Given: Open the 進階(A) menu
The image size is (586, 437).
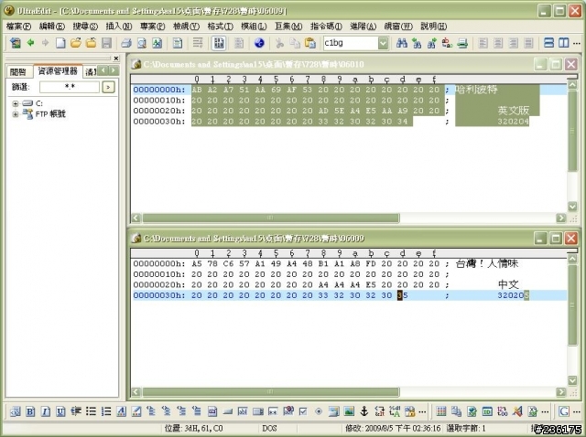Looking at the screenshot, I should pos(363,27).
